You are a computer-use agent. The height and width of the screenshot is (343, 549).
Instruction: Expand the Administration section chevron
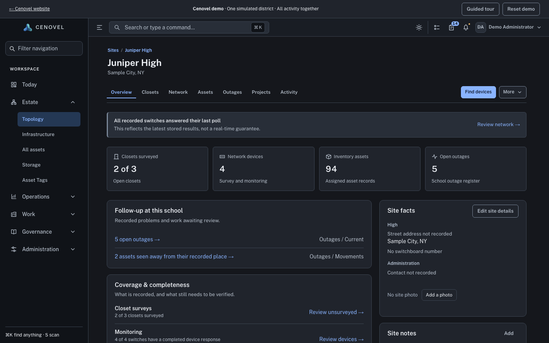click(73, 249)
